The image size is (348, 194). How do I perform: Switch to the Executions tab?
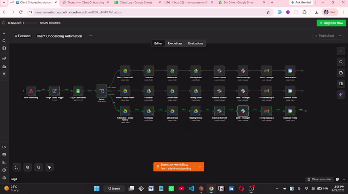click(175, 43)
